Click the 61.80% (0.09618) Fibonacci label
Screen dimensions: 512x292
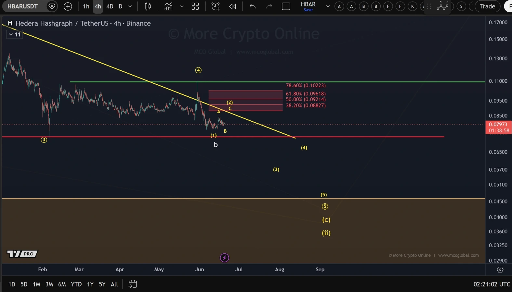[x=306, y=94]
